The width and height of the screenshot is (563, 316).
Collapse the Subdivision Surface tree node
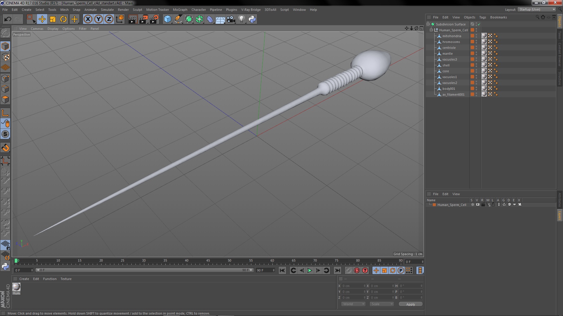(428, 24)
